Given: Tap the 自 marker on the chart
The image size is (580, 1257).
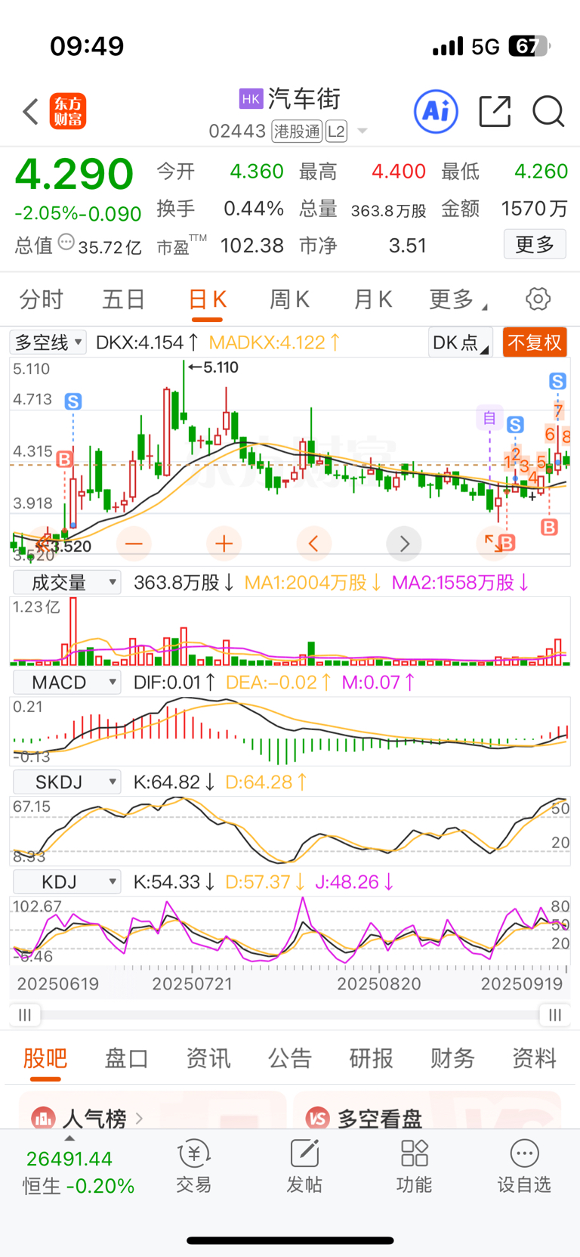Looking at the screenshot, I should click(489, 418).
